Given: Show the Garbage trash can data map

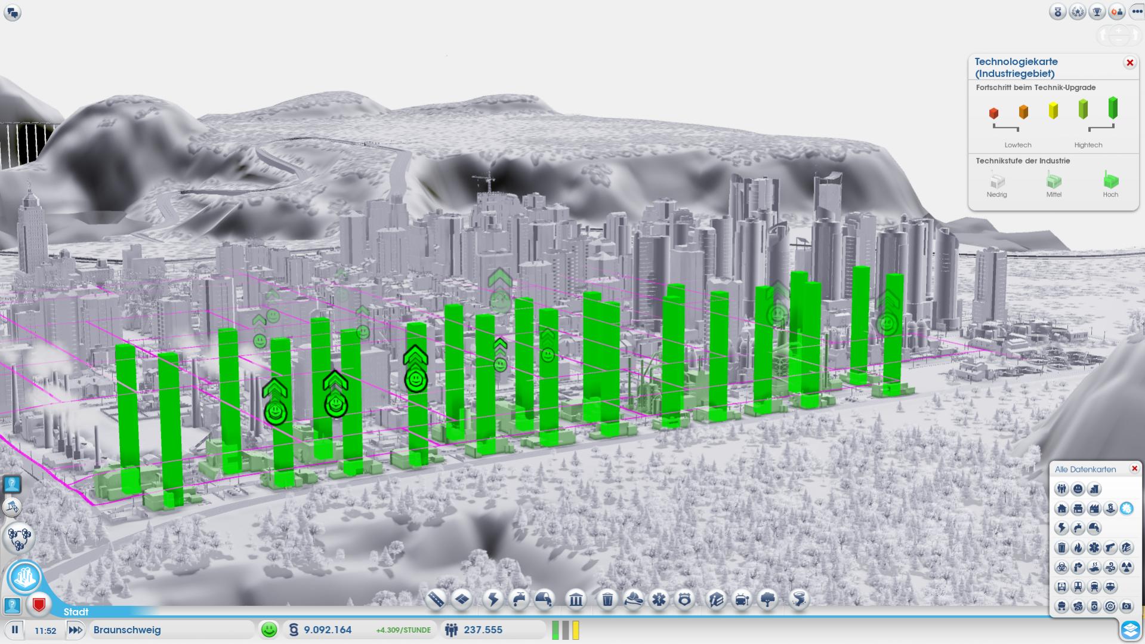Looking at the screenshot, I should coord(1061,548).
